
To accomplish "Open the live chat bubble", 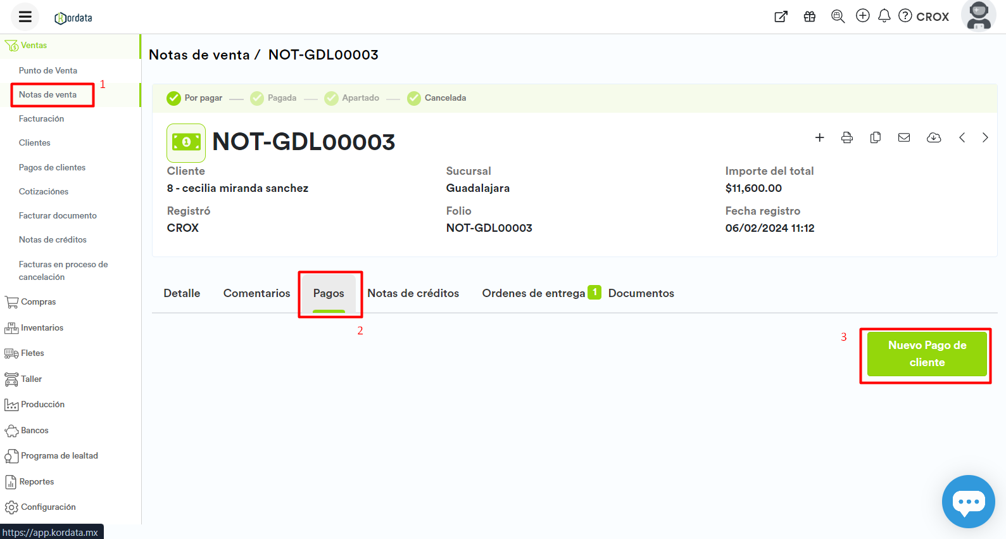I will pyautogui.click(x=968, y=501).
